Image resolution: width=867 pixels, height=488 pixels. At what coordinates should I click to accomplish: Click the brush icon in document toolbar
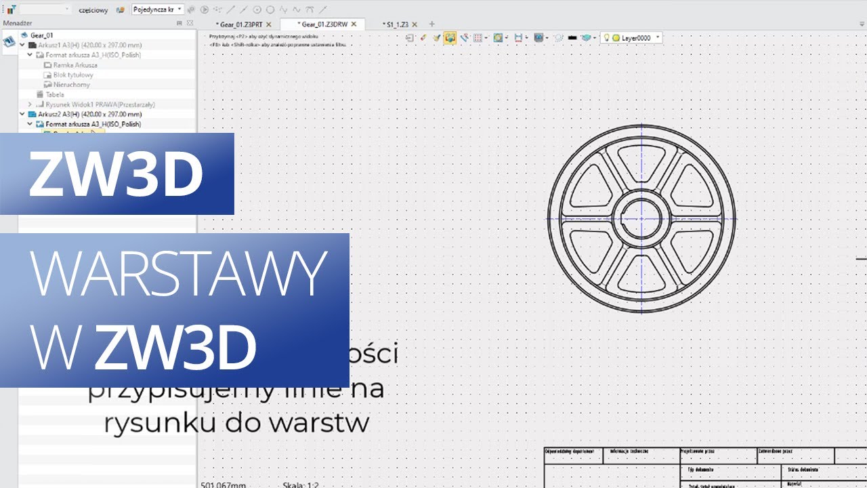(437, 37)
